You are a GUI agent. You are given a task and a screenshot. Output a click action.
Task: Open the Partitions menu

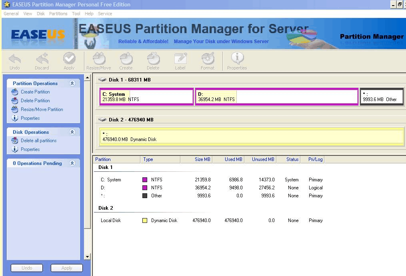coord(58,14)
